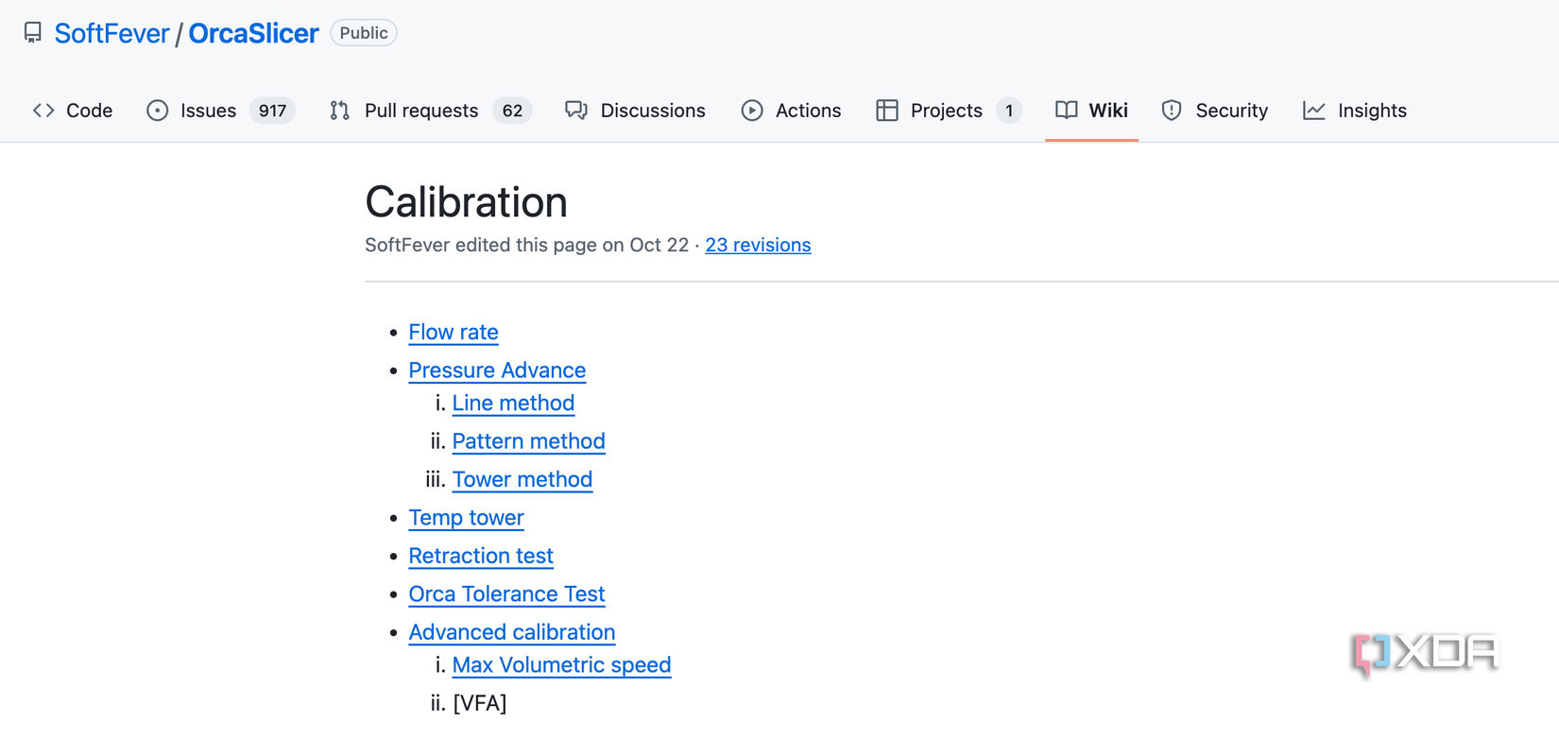Click the repository icon beside SoftFever
The image size is (1559, 739).
tap(33, 33)
